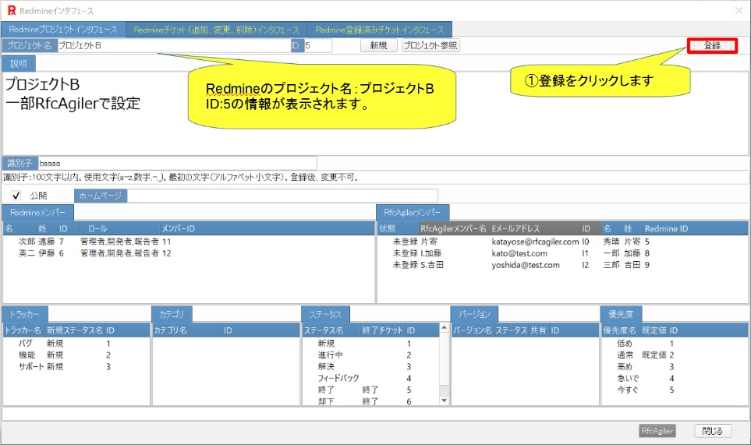Click メンバーID column header
The image size is (751, 445).
pos(178,228)
